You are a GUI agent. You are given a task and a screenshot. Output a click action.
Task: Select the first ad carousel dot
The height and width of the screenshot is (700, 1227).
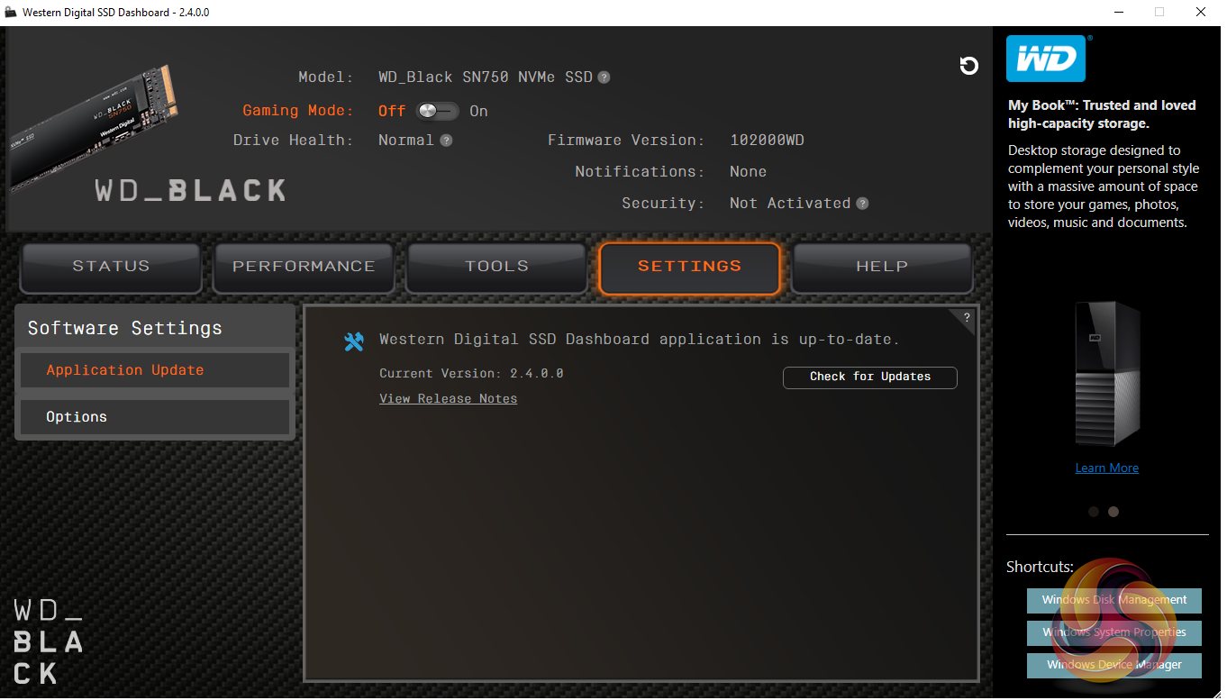(x=1094, y=512)
